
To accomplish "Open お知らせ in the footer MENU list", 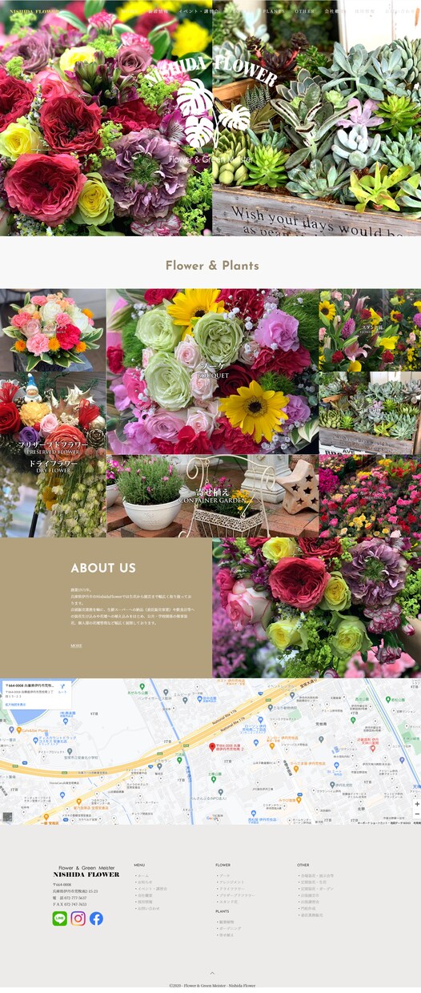I will click(x=143, y=882).
